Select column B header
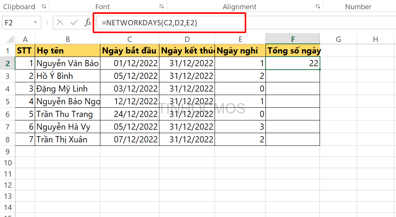 68,39
